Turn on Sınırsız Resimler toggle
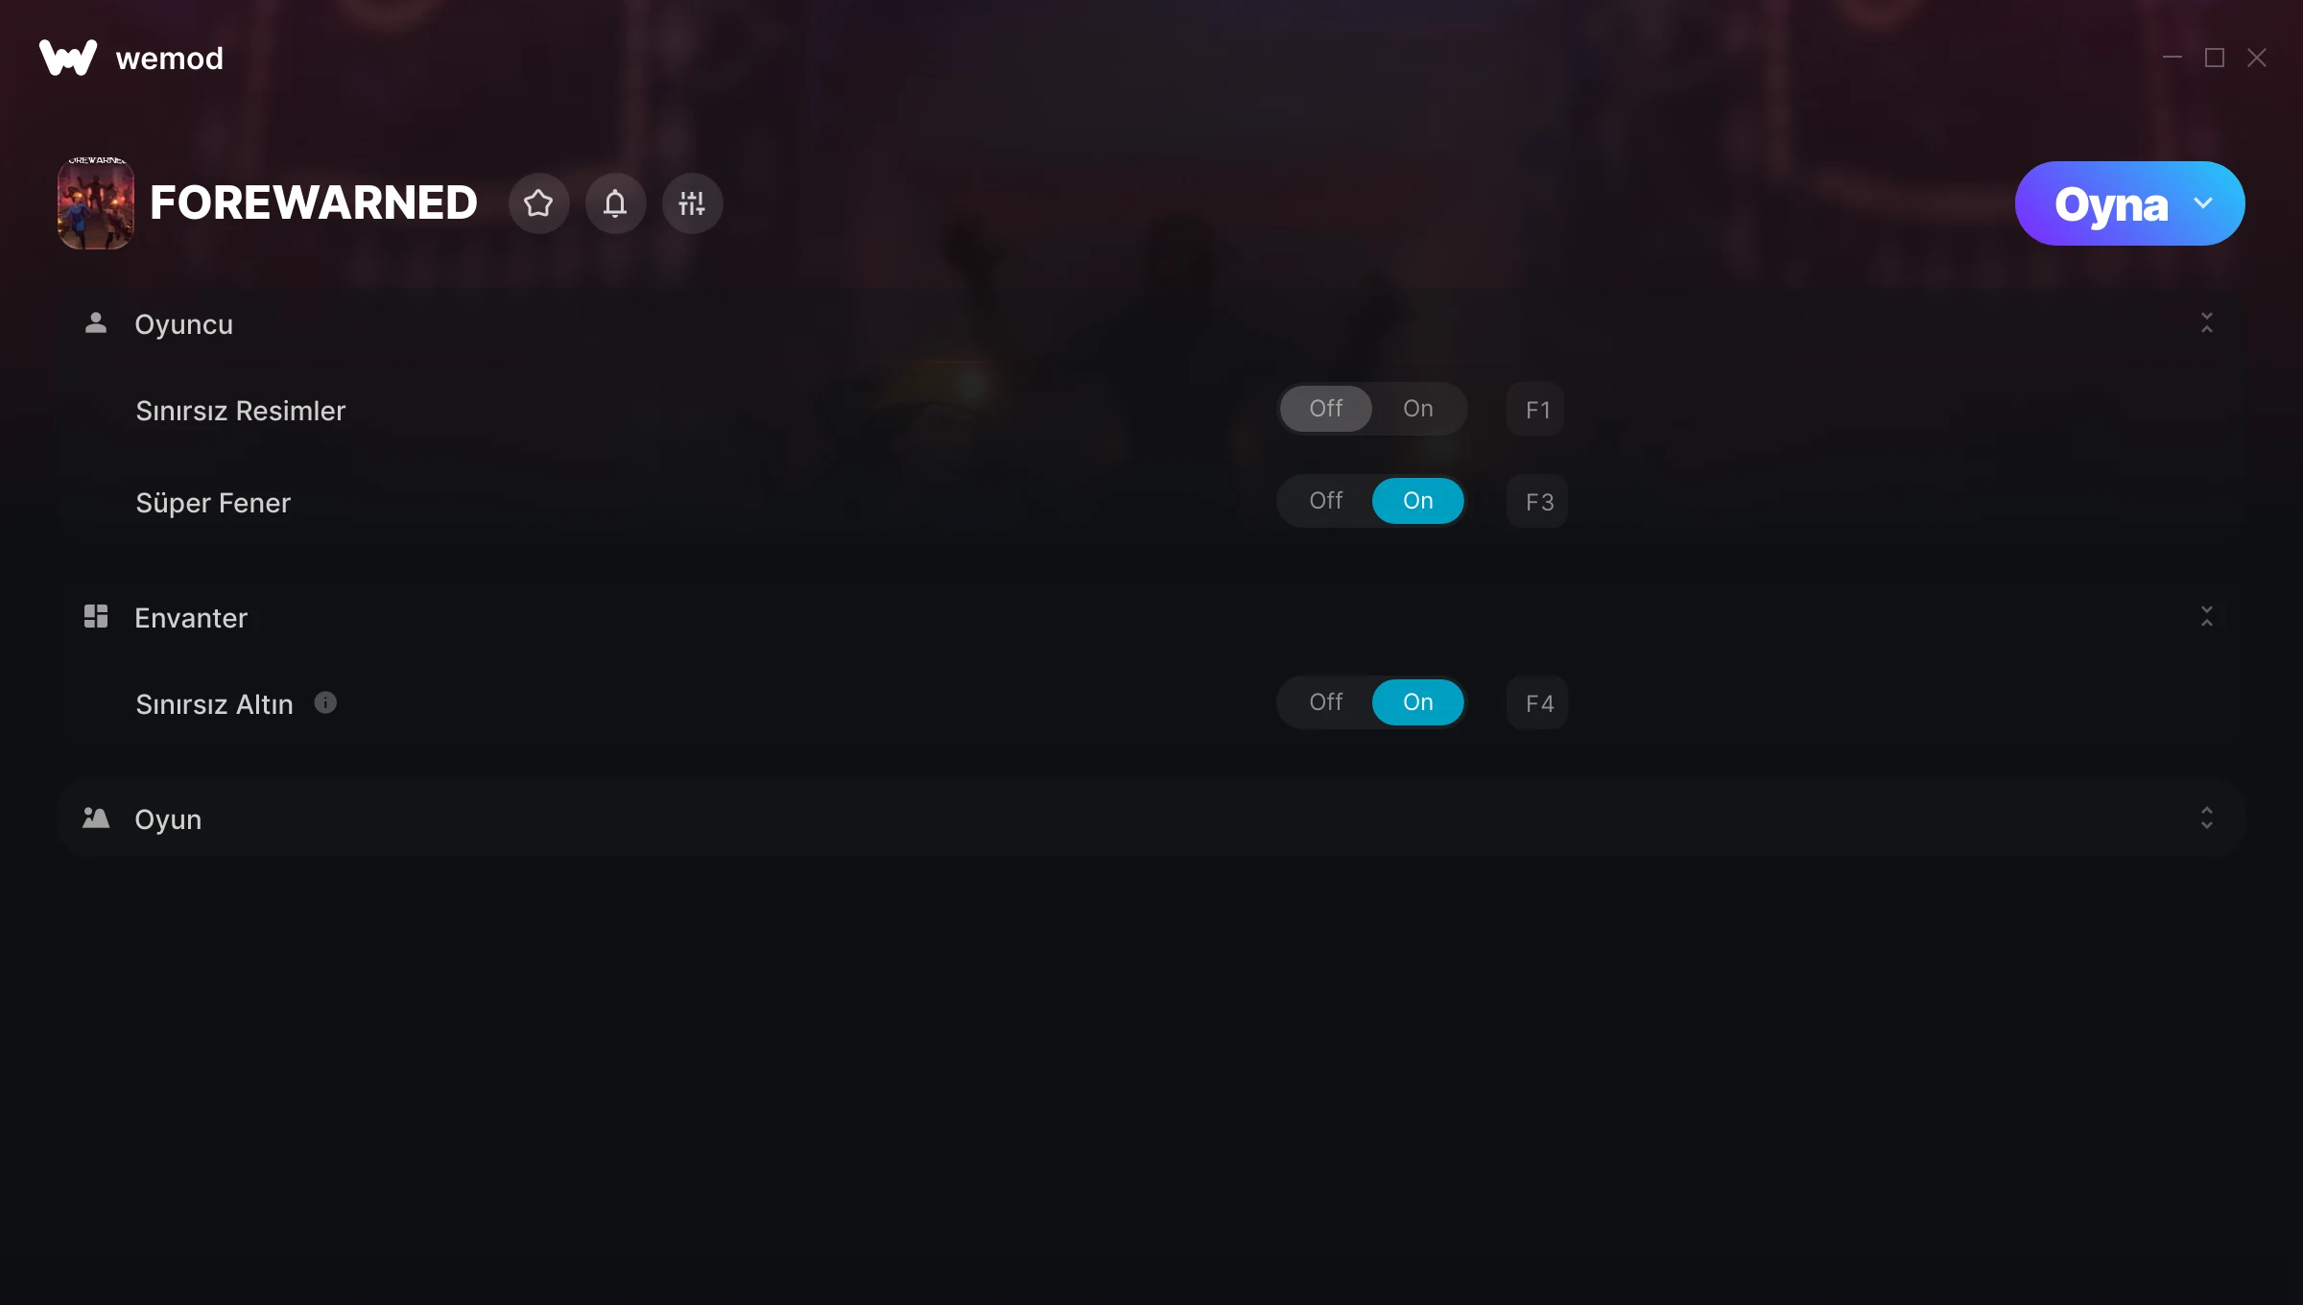Viewport: 2303px width, 1305px height. point(1418,409)
